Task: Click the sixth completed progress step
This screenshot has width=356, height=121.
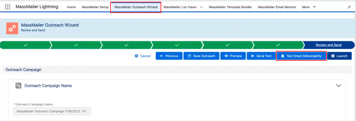Action: point(278,45)
